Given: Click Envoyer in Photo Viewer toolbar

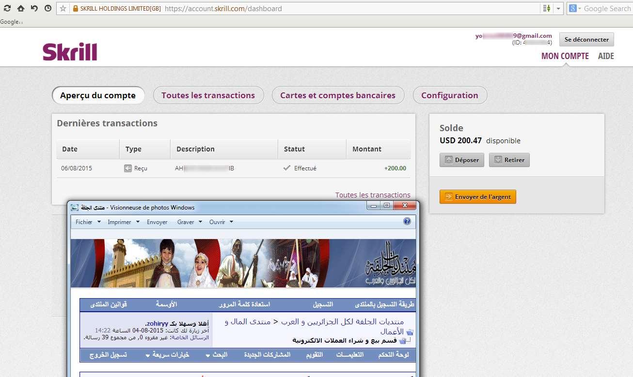Looking at the screenshot, I should coord(157,222).
